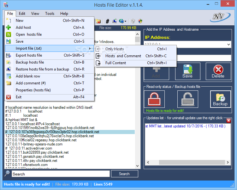
Task: Click the hash (#) comment toolbar icon
Action: click(x=108, y=21)
